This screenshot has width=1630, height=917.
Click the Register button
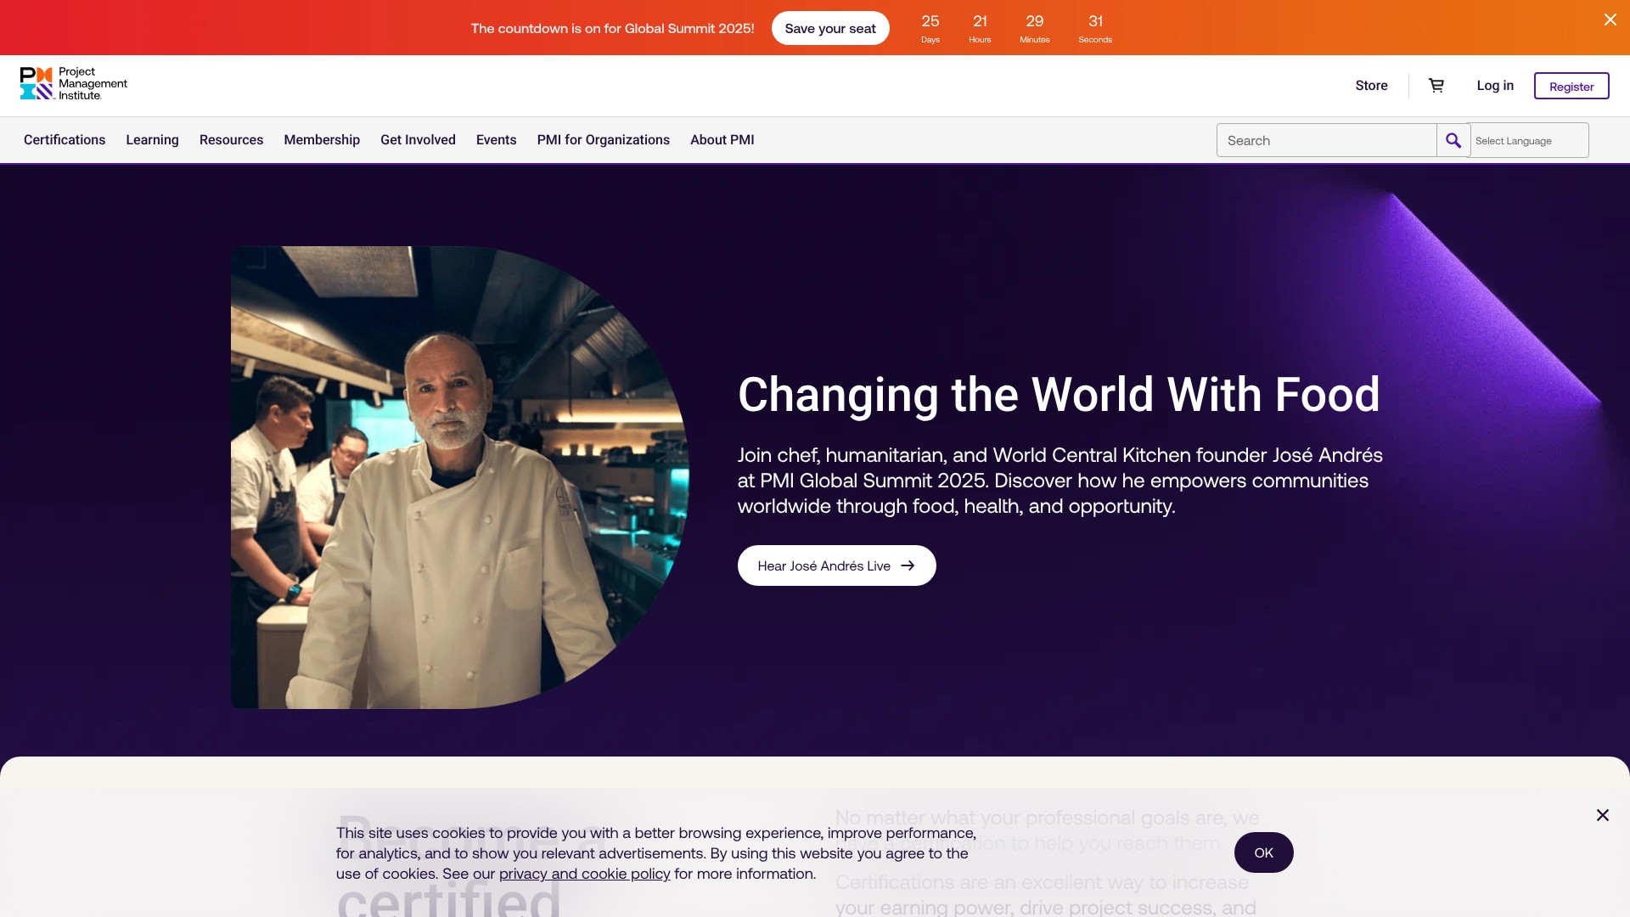(1571, 87)
